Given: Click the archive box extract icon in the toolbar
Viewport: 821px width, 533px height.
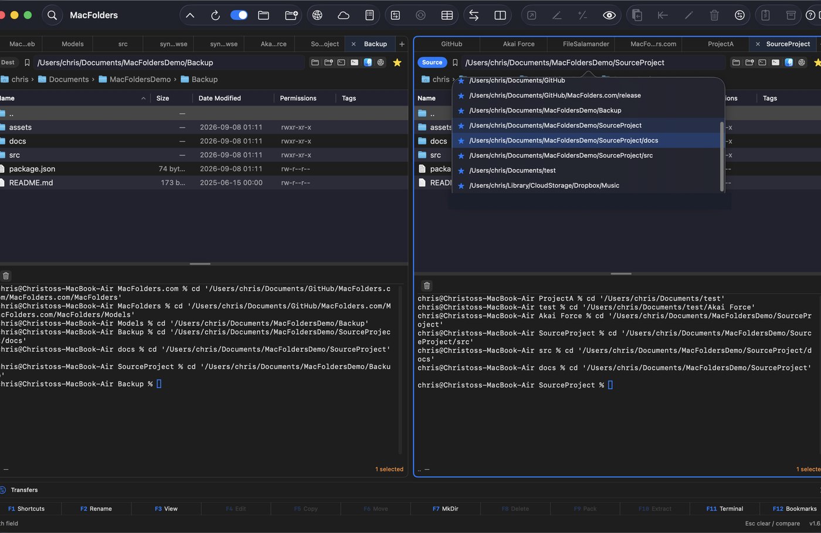Looking at the screenshot, I should [x=791, y=15].
